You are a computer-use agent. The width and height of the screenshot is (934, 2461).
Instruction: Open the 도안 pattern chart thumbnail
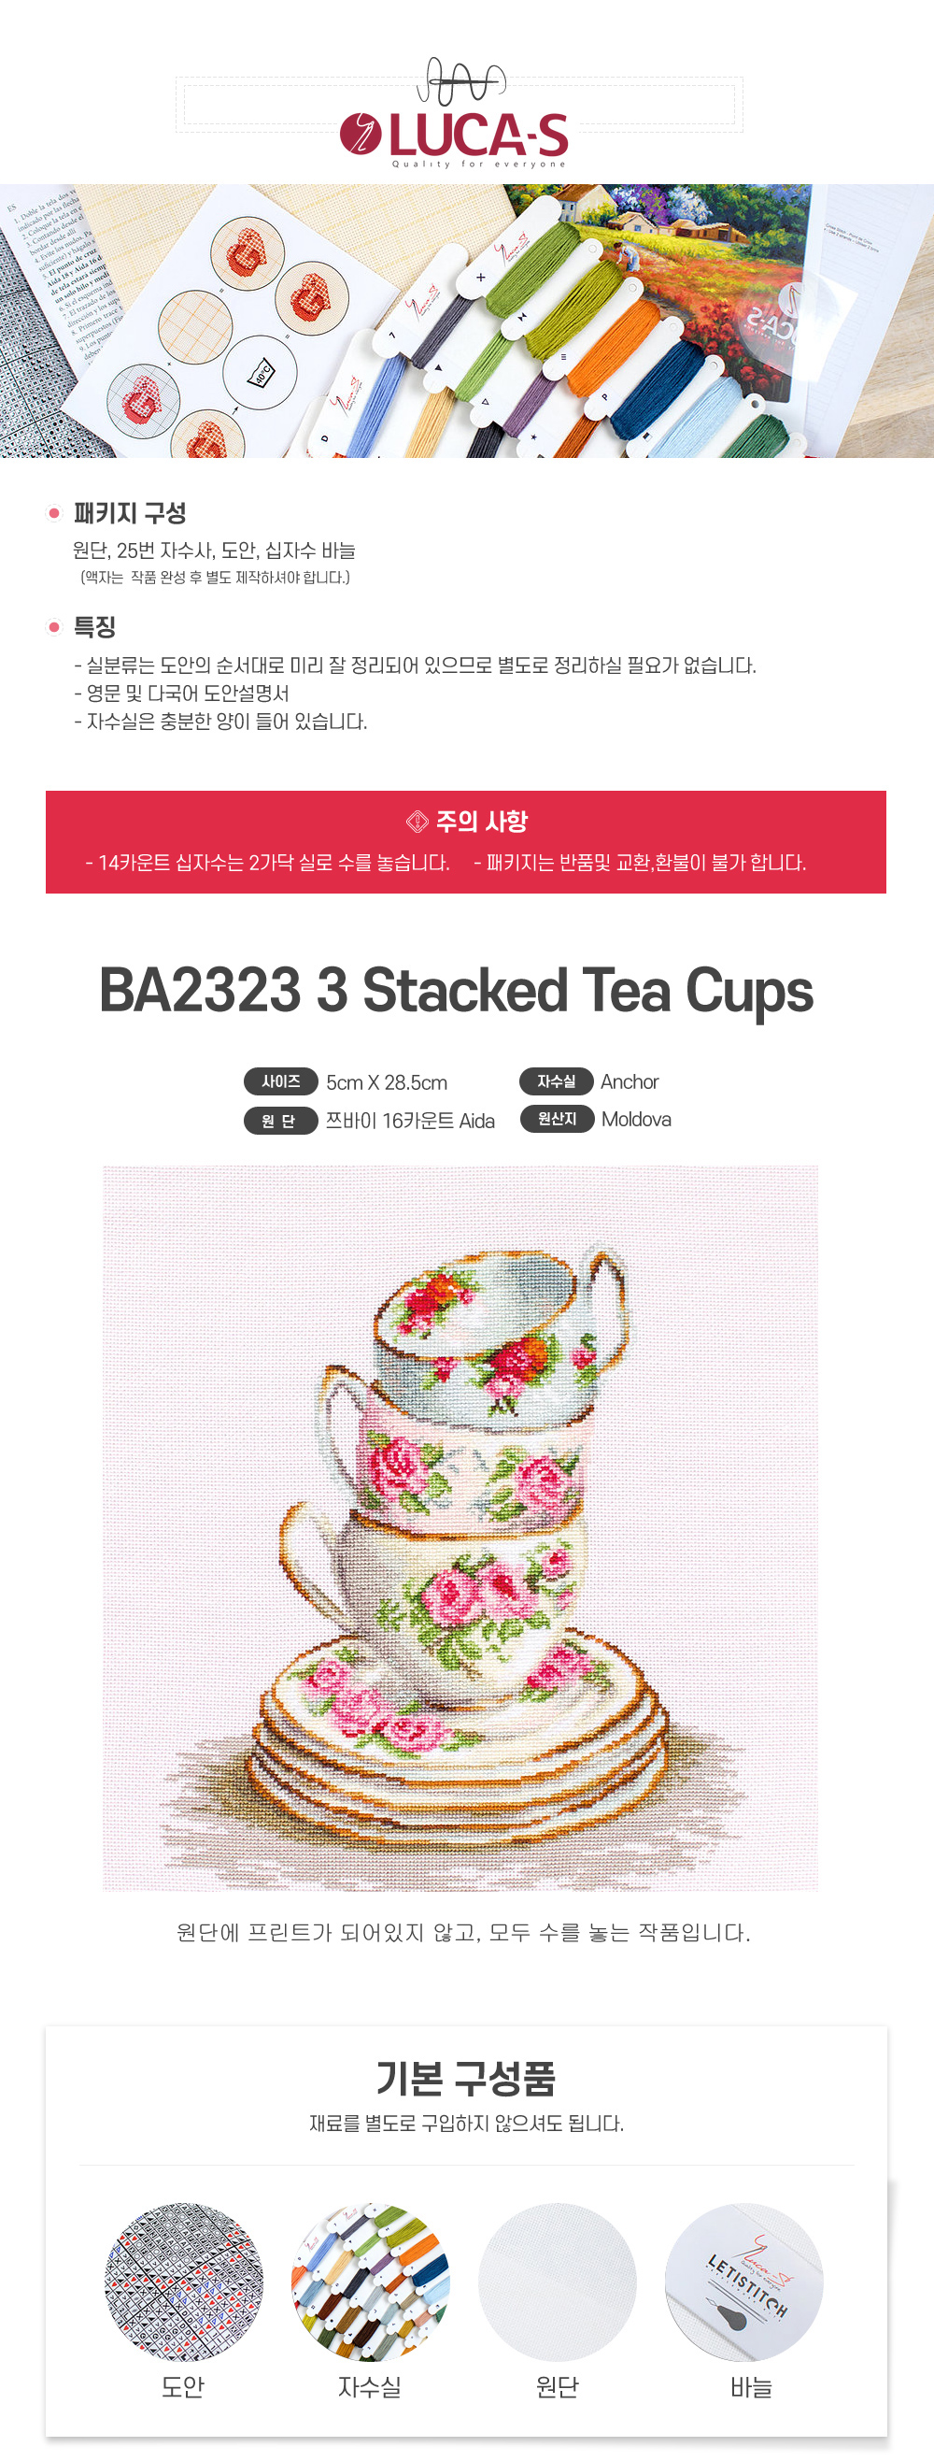point(183,2282)
